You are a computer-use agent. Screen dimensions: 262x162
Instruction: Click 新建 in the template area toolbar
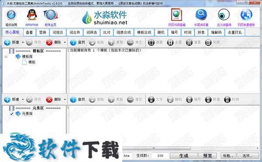11,42
